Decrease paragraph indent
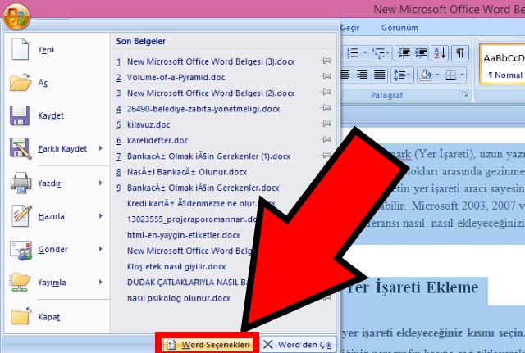The width and height of the screenshot is (525, 353). (x=404, y=53)
